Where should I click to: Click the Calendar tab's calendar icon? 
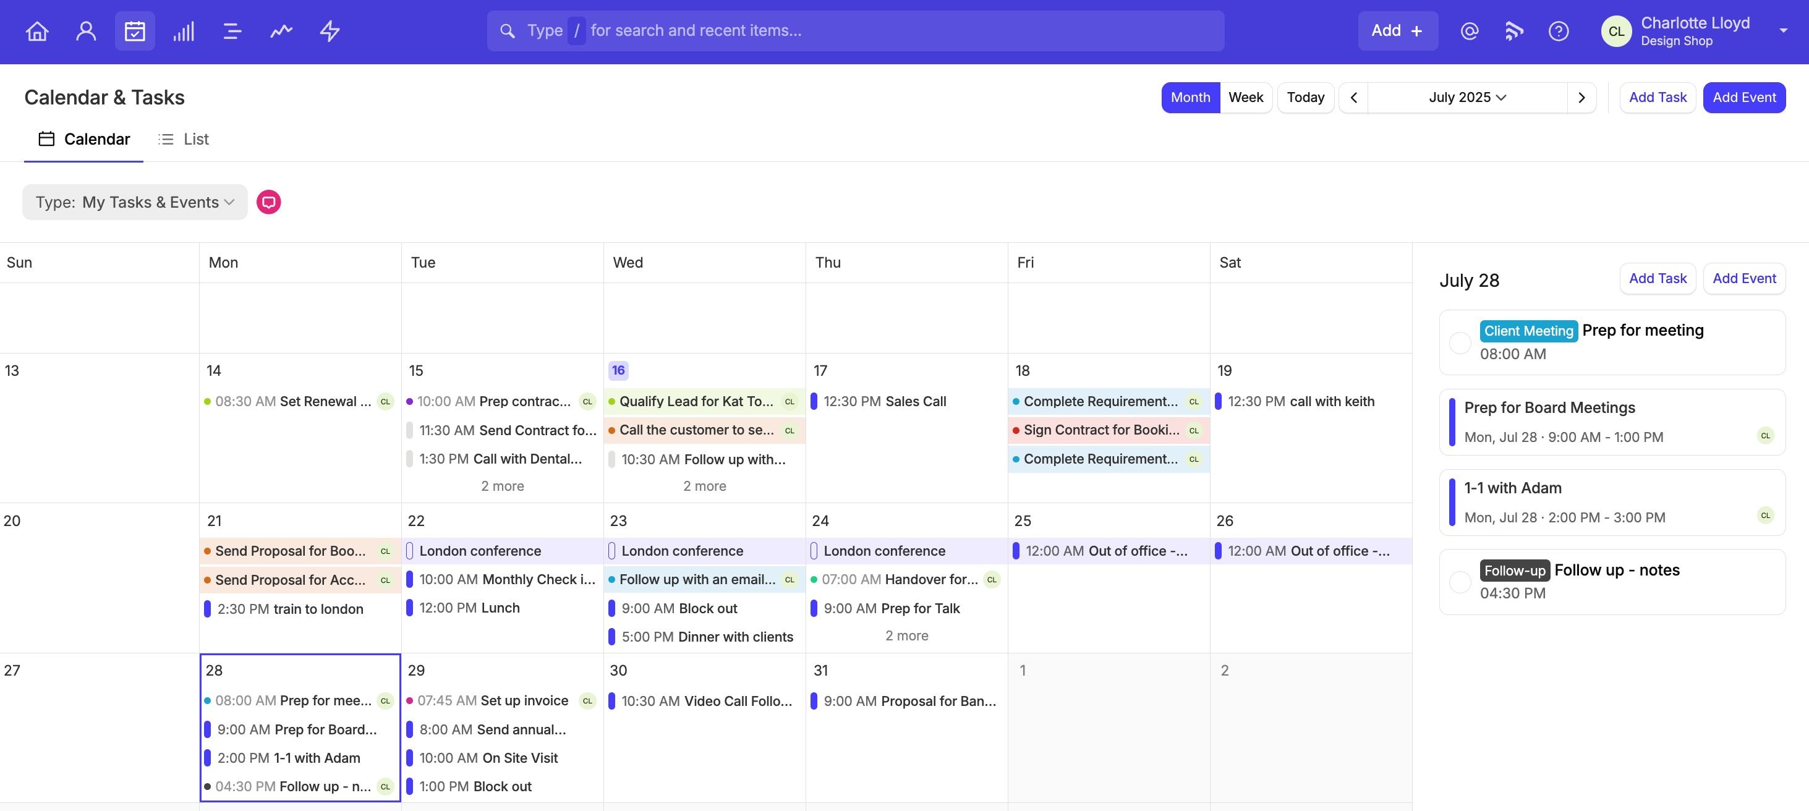pyautogui.click(x=46, y=139)
